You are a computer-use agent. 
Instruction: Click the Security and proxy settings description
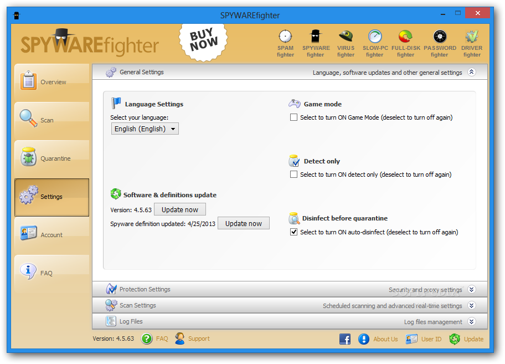click(x=425, y=290)
